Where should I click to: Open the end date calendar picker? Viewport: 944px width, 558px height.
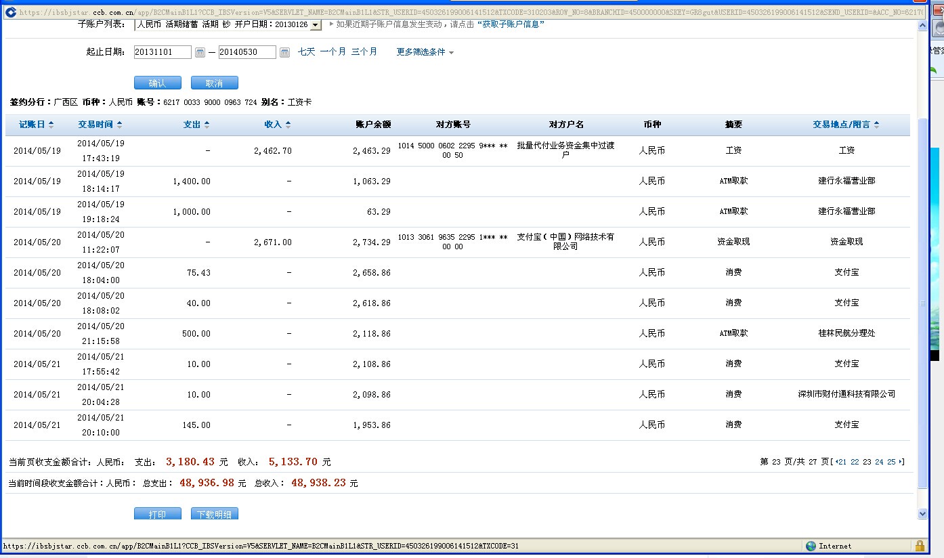click(x=284, y=52)
